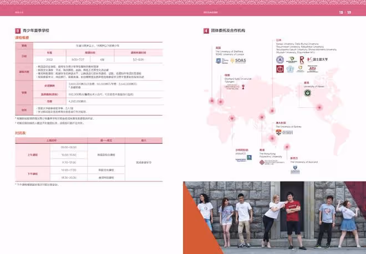The image size is (366, 254).
Task: Click the text The Hong Kong Polytechnic University
Action: coord(271,155)
